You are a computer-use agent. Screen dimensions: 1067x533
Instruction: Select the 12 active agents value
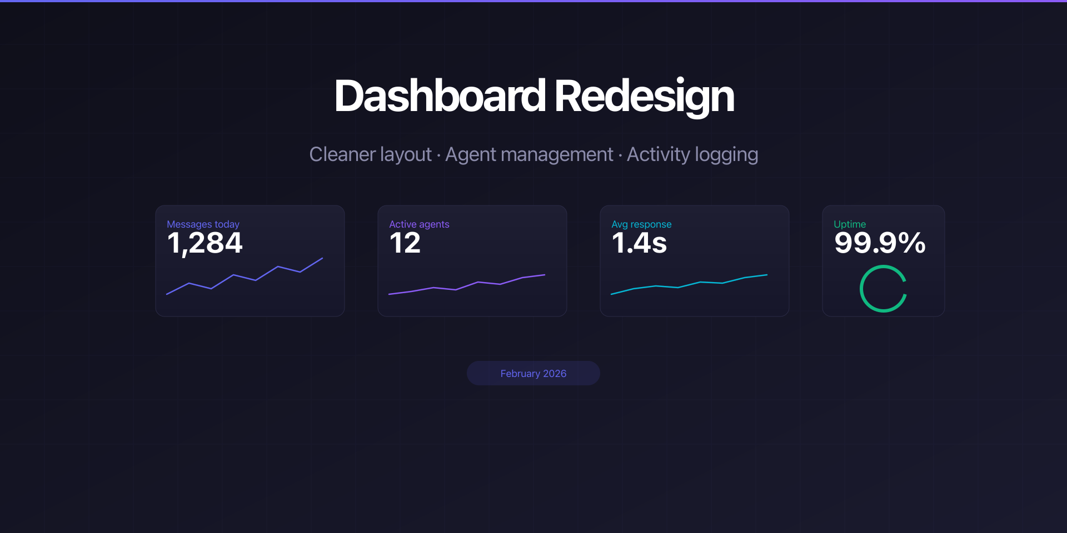pyautogui.click(x=405, y=243)
